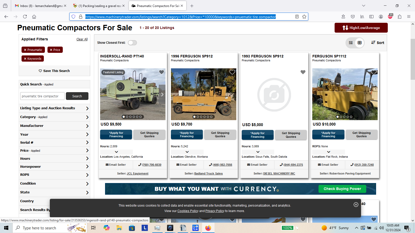
Task: Switch to list view icon
Action: click(351, 43)
